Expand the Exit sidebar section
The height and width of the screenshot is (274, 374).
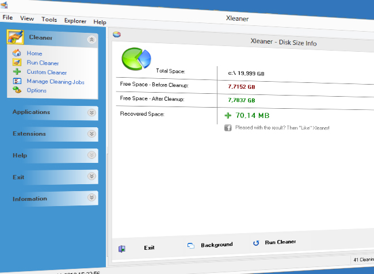pyautogui.click(x=91, y=177)
